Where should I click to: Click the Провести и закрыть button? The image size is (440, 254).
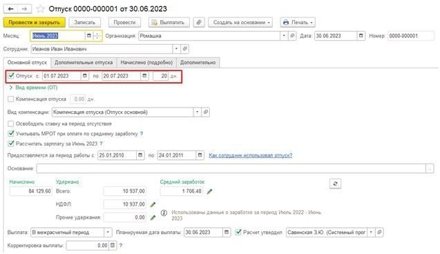coord(35,22)
